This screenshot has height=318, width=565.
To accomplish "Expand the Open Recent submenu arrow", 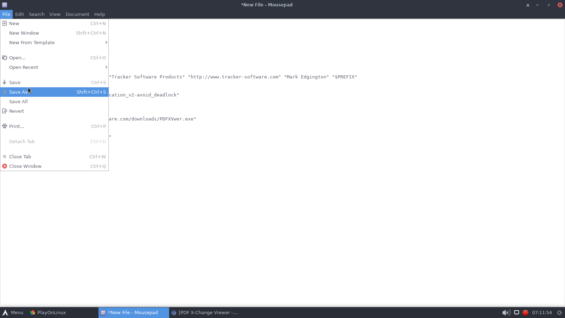I will click(106, 67).
